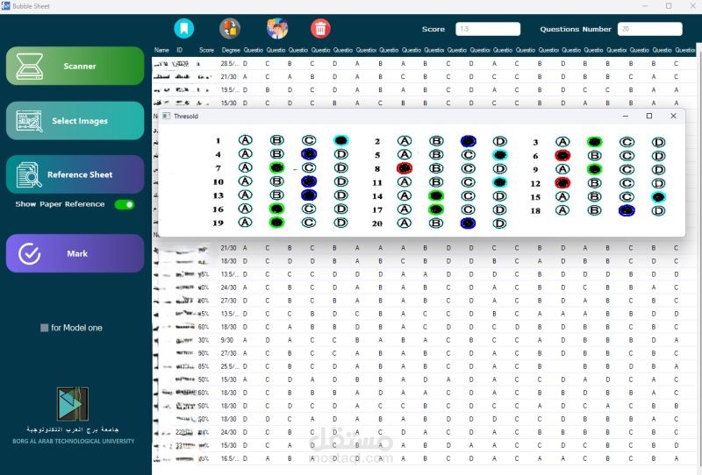
Task: Minimize the Thresold window
Action: (626, 116)
